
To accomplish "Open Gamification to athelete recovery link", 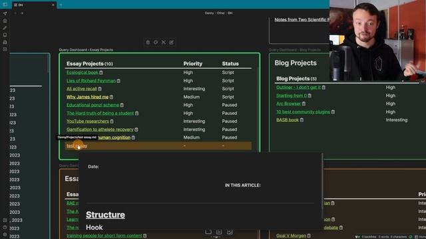I will click(100, 129).
